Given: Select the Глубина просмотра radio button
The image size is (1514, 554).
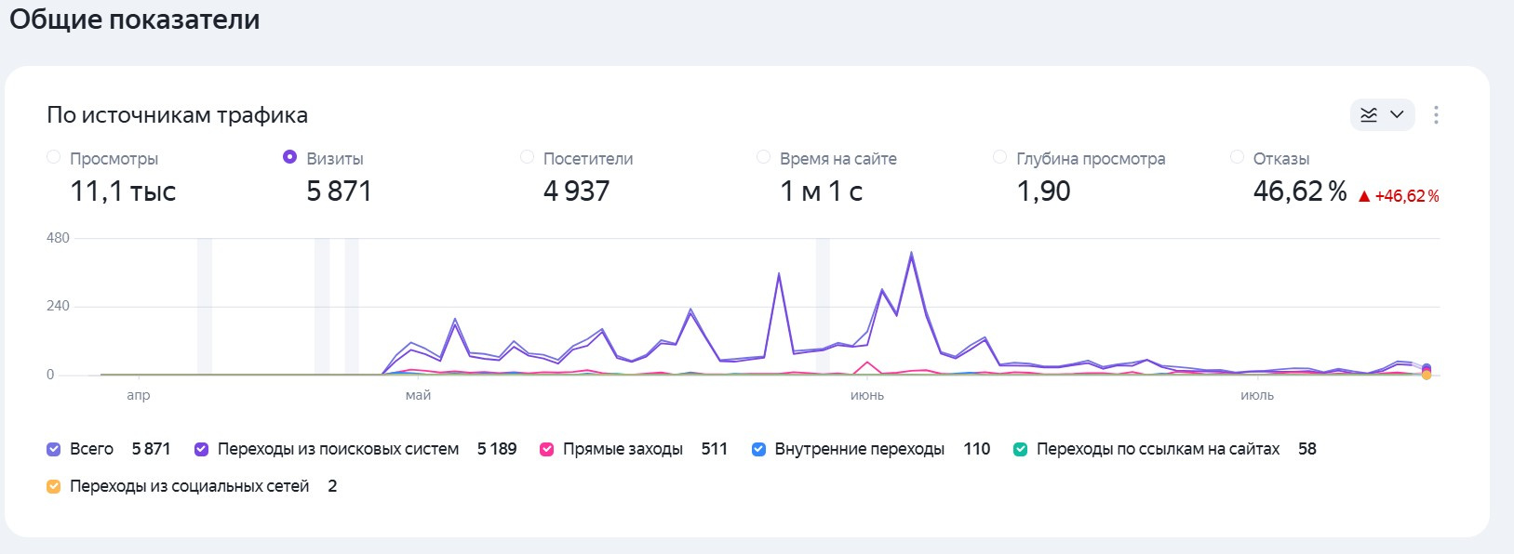Looking at the screenshot, I should click(1000, 157).
